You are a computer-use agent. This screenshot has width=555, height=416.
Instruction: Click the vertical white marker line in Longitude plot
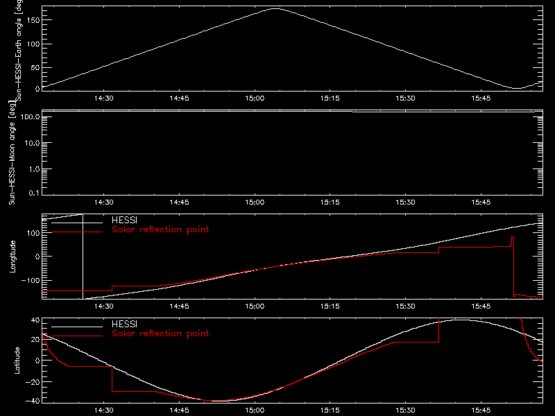(x=83, y=257)
